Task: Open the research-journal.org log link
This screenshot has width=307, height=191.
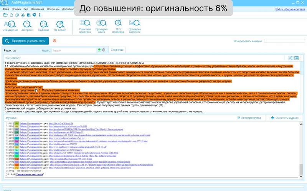Action: (101, 165)
